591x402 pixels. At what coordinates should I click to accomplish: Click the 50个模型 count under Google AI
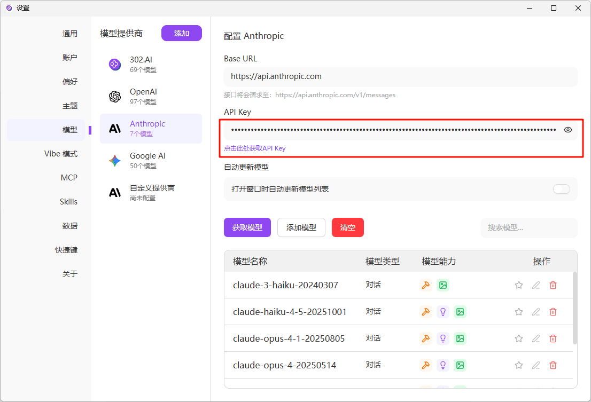coord(143,165)
